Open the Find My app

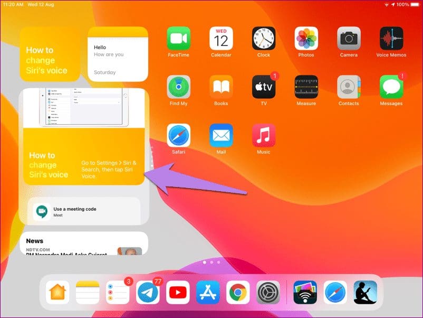[178, 87]
